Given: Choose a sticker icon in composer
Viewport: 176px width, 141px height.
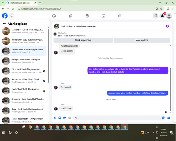Looking at the screenshot, I should click(x=64, y=118).
